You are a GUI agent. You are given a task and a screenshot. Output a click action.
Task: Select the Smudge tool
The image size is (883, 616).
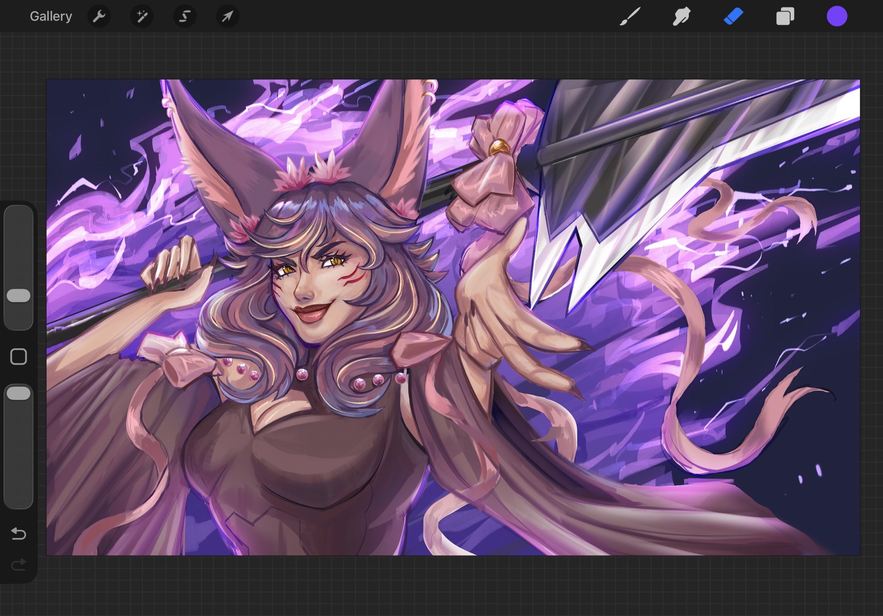tap(682, 16)
